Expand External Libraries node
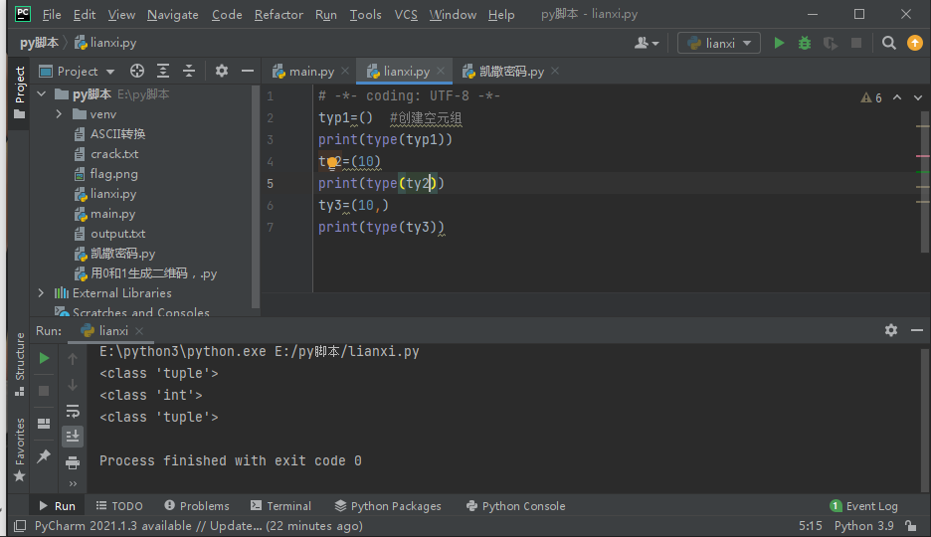The width and height of the screenshot is (931, 537). pos(41,293)
